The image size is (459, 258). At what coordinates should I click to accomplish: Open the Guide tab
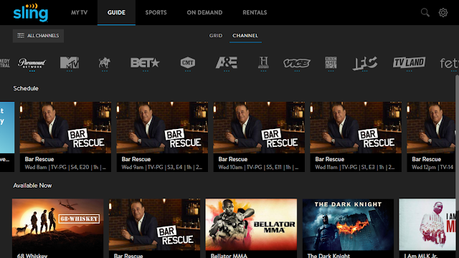click(116, 13)
